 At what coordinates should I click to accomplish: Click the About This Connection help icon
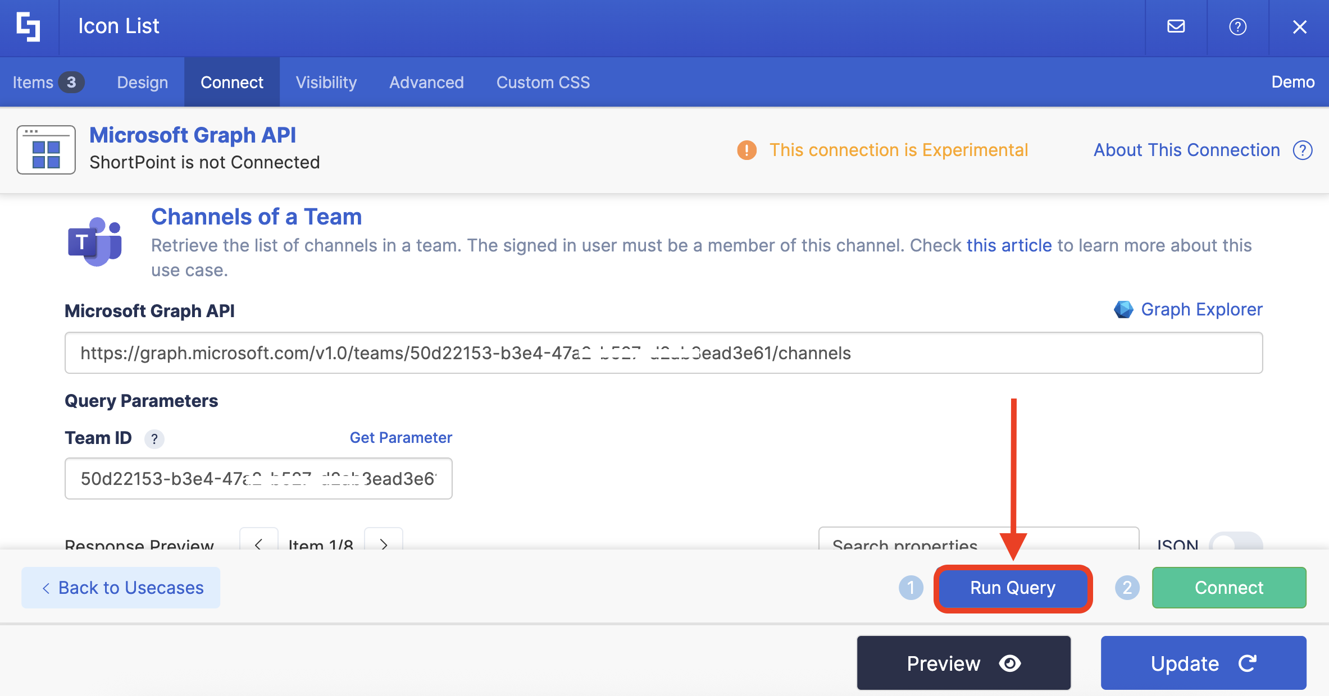pyautogui.click(x=1303, y=150)
